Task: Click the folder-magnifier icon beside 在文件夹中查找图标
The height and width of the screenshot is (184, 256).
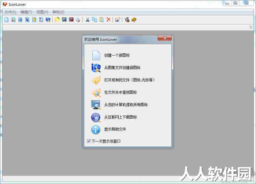Action: tap(96, 93)
